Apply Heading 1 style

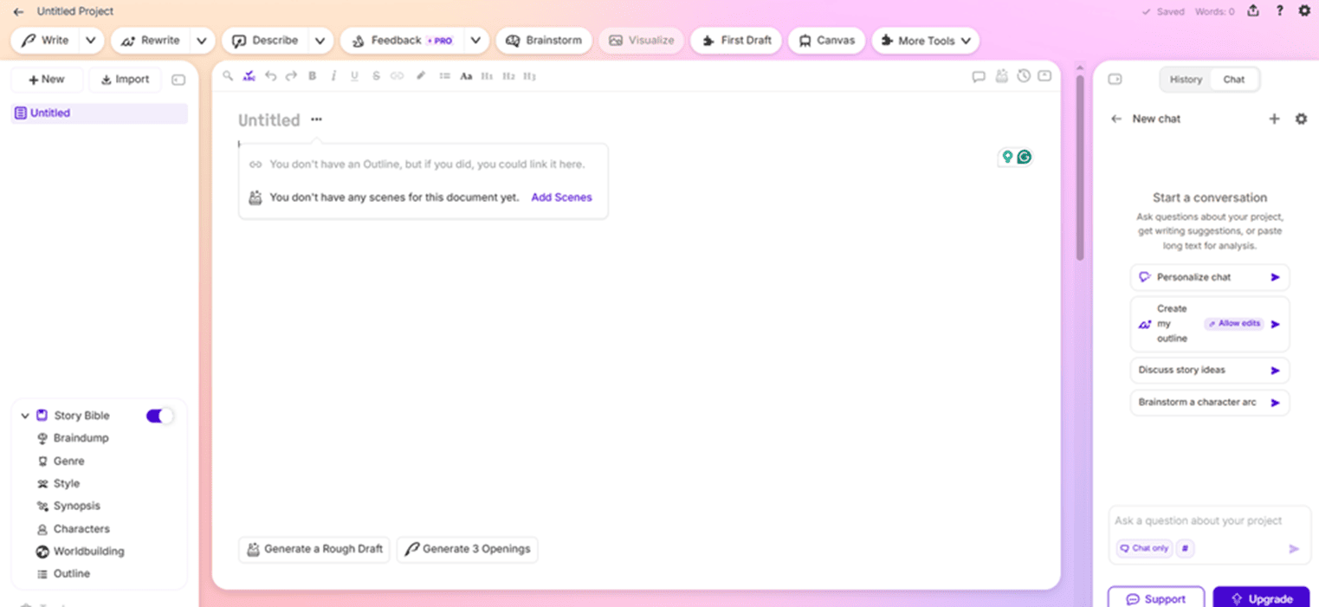click(487, 76)
